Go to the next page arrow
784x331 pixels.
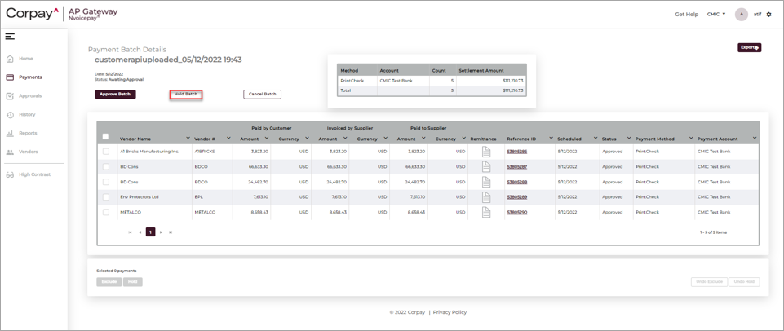(x=161, y=232)
